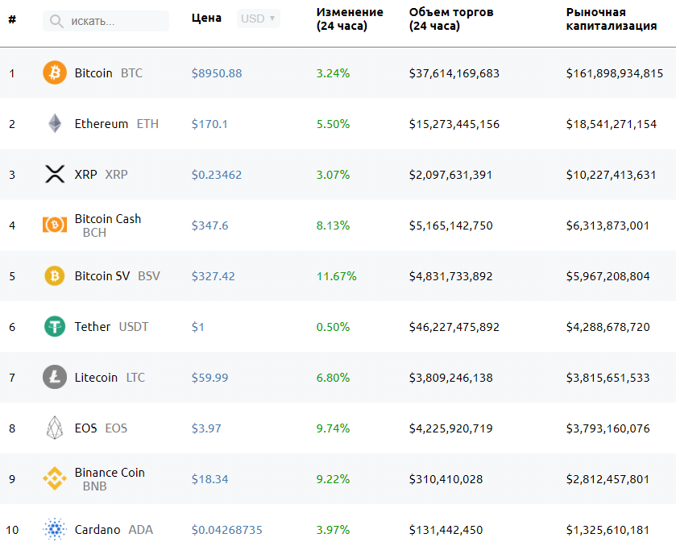Click the XRP logo icon

pos(55,175)
